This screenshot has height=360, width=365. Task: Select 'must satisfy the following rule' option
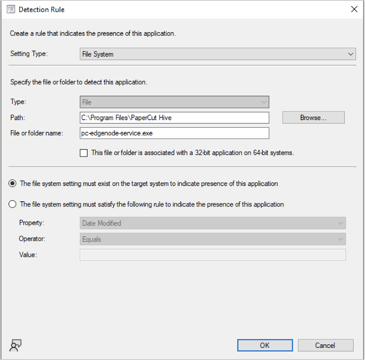[x=12, y=204]
